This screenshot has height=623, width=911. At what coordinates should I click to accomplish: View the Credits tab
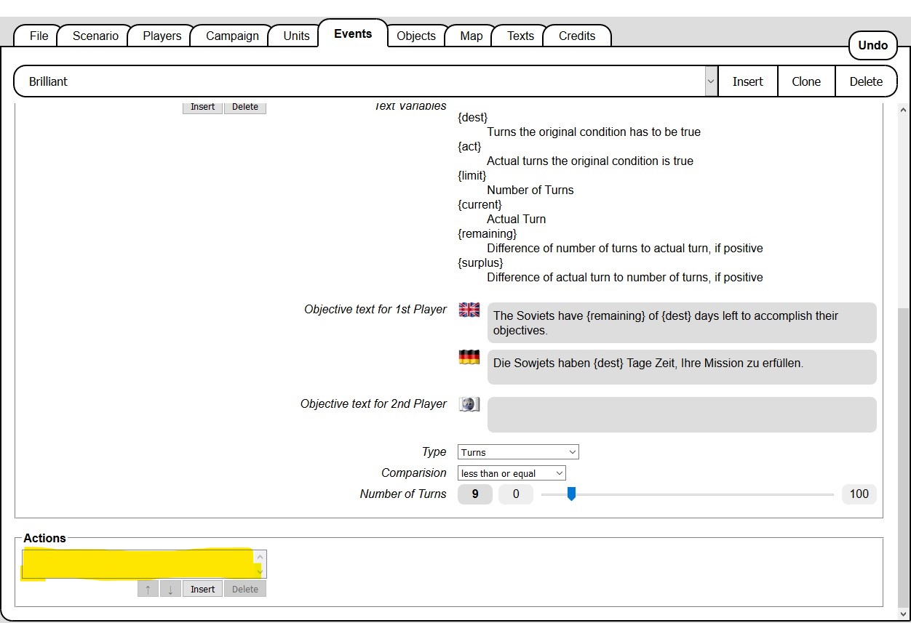click(x=577, y=36)
